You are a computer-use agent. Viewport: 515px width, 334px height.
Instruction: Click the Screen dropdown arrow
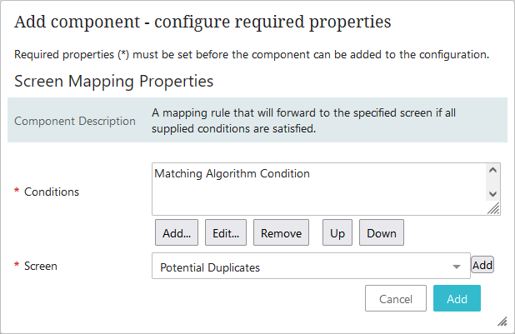(457, 267)
